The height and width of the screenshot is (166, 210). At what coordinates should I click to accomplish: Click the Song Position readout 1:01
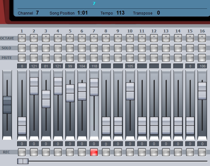[x=82, y=13]
